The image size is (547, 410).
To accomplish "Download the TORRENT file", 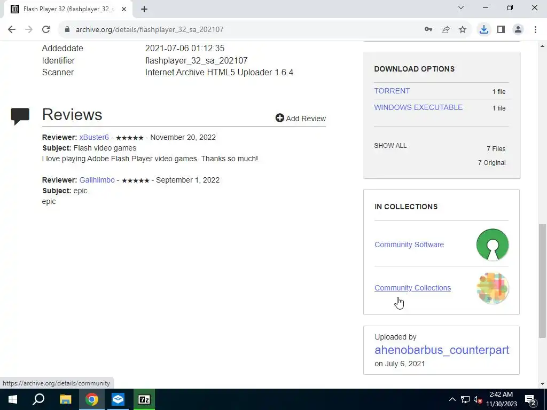I will (x=392, y=91).
